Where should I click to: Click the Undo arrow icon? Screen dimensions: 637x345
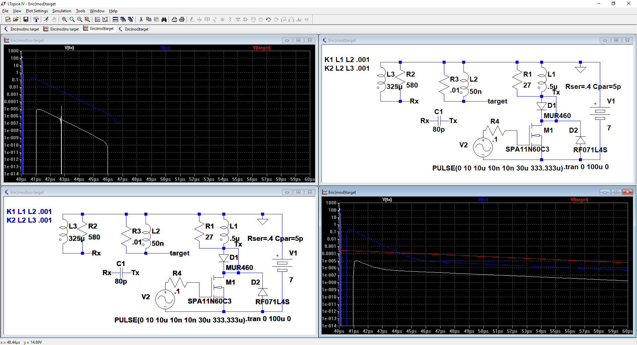coord(268,20)
